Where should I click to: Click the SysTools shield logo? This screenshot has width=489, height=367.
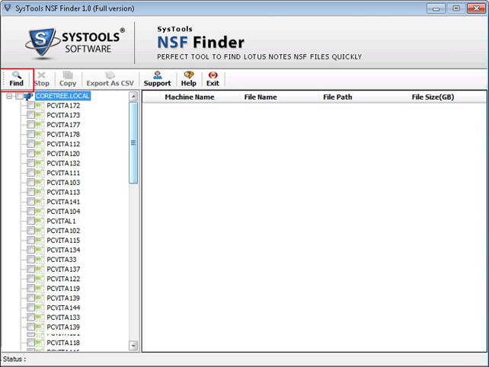pyautogui.click(x=42, y=43)
